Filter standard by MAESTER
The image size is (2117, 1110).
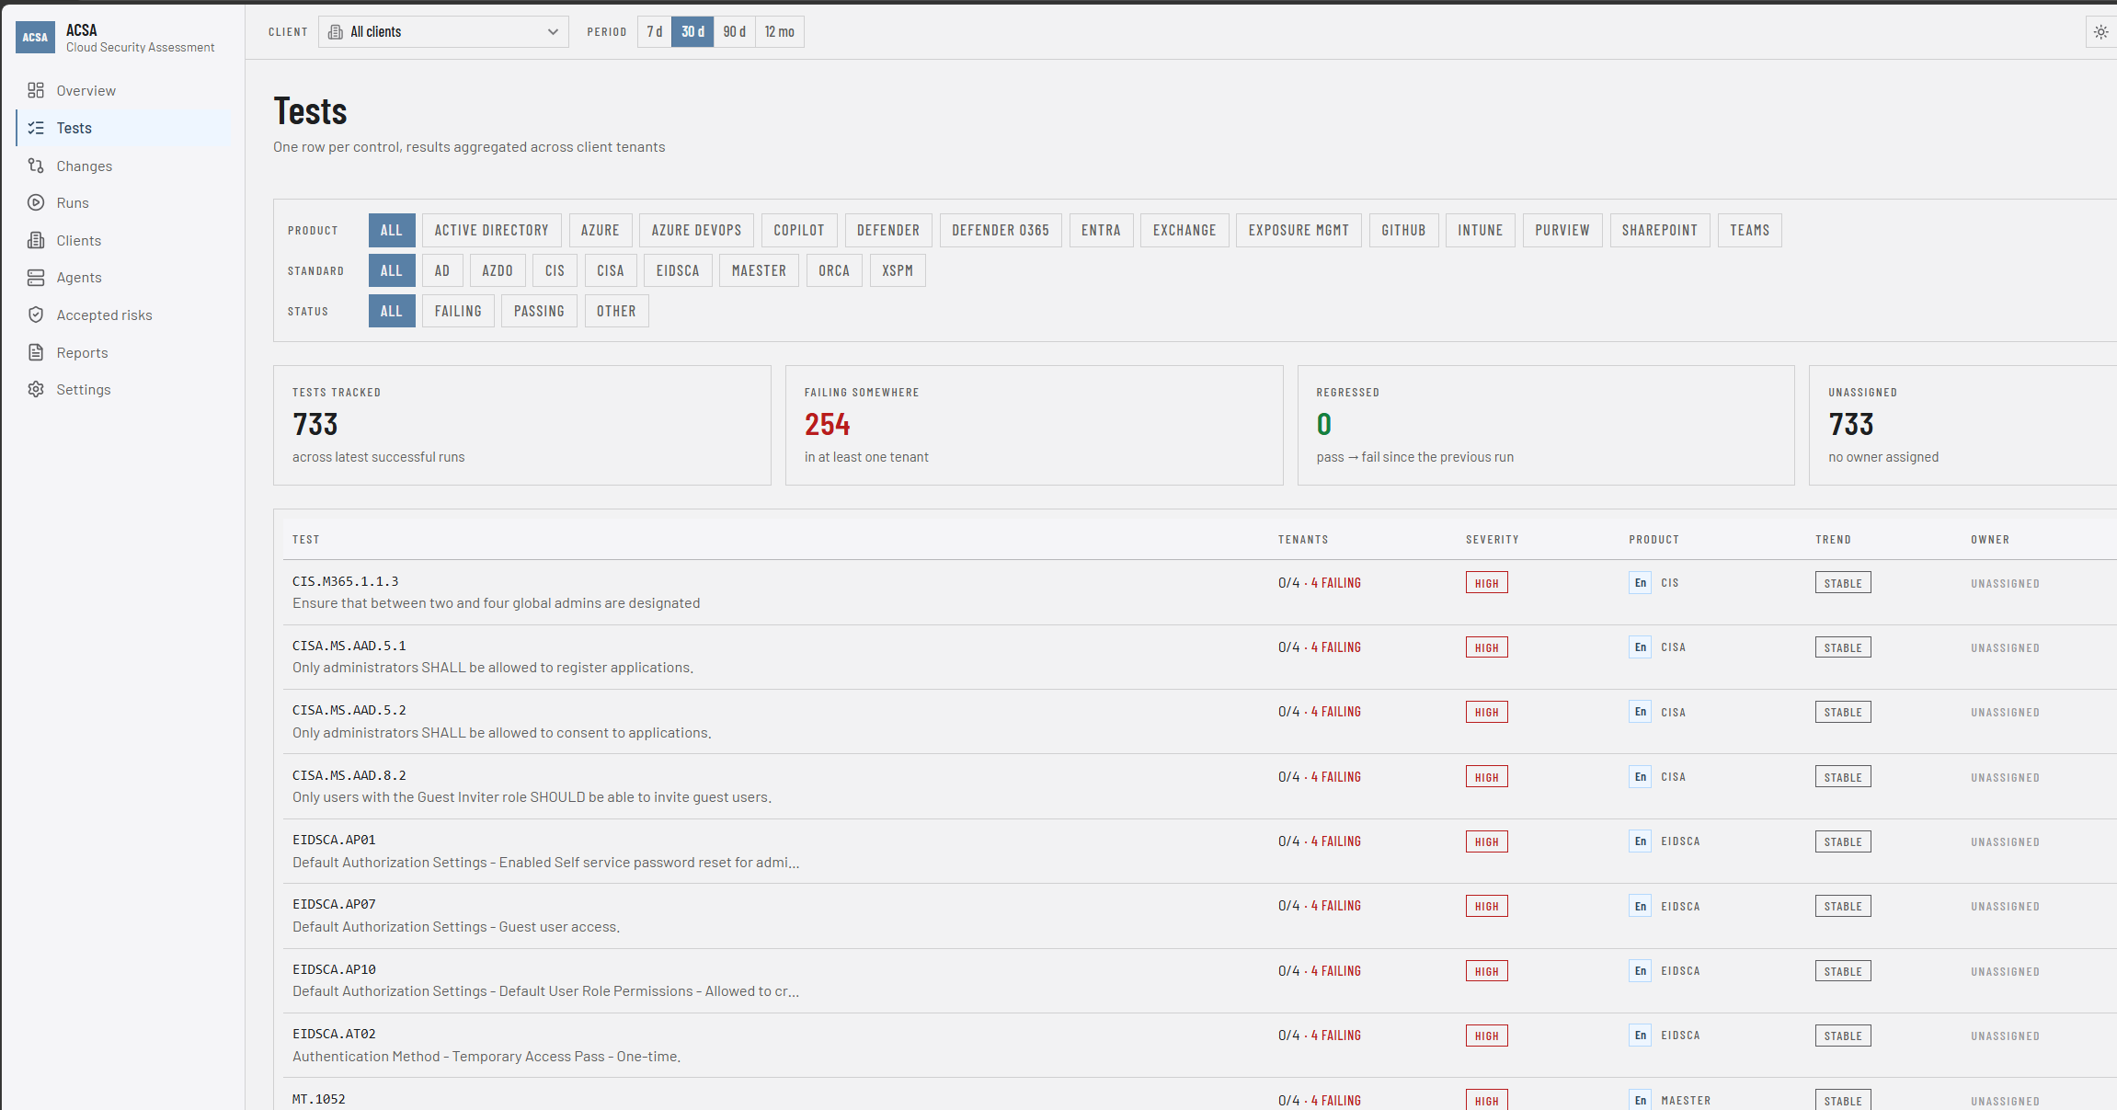[x=759, y=270]
